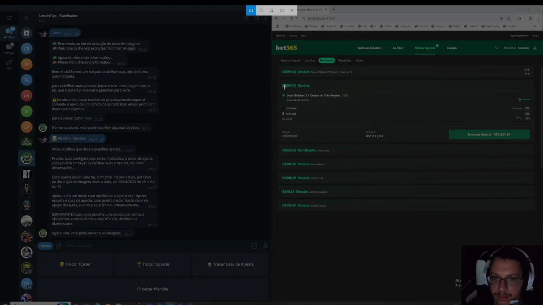Screen dimensions: 543x305
Task: Select Resolvidas filter
Action: (344, 61)
